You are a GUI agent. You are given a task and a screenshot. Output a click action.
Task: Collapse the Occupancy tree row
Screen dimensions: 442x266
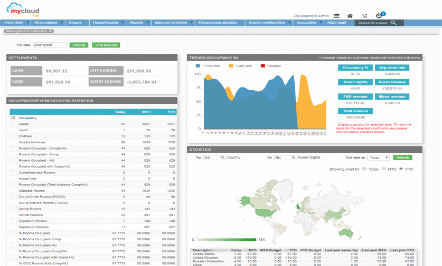(x=13, y=118)
